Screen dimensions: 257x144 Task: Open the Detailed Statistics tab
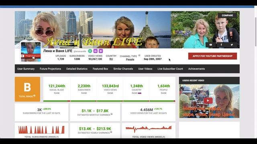click(x=77, y=69)
